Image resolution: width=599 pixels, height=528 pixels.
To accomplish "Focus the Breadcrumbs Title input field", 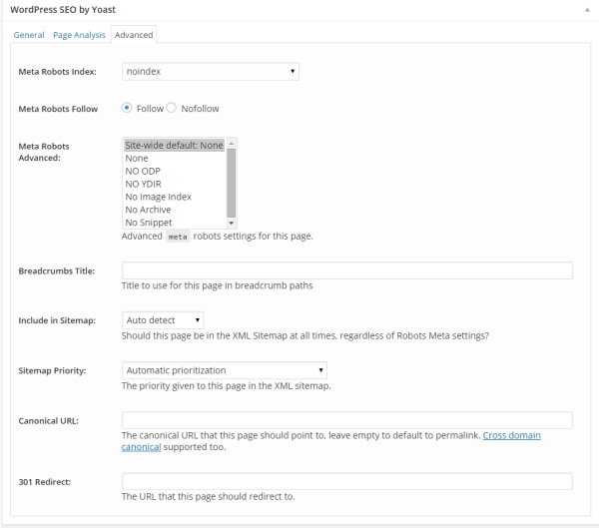I will (346, 270).
